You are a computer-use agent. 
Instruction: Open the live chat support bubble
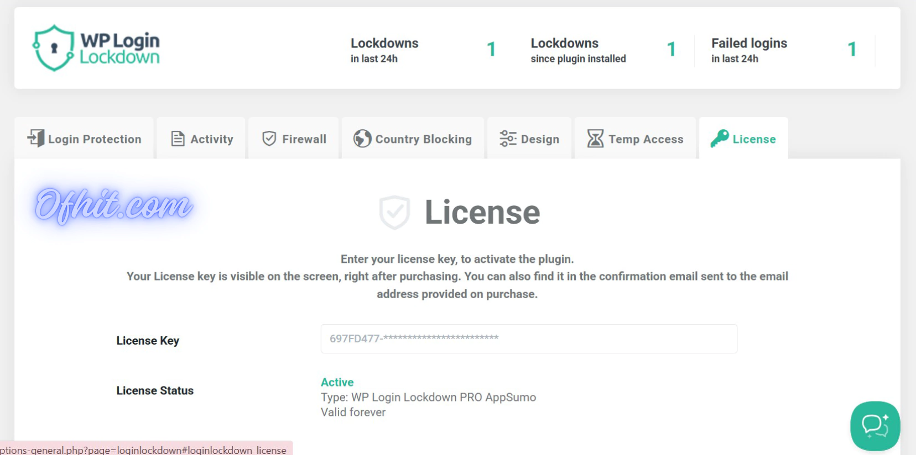875,426
